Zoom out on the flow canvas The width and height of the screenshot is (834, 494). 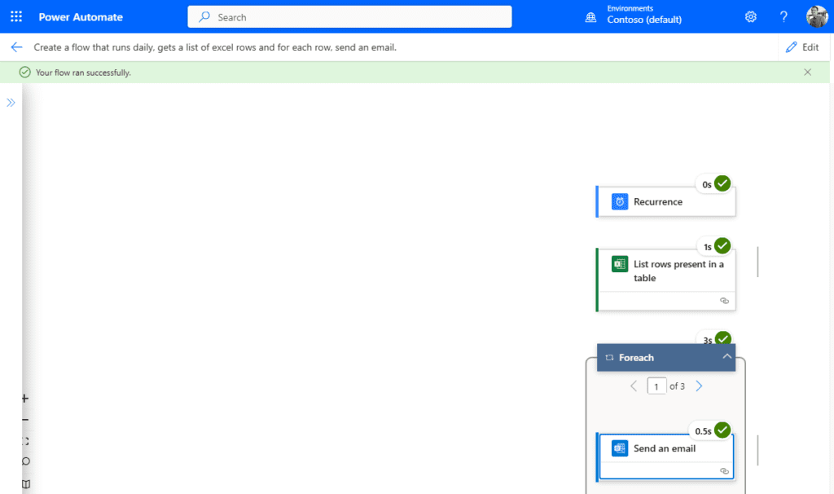(x=25, y=420)
